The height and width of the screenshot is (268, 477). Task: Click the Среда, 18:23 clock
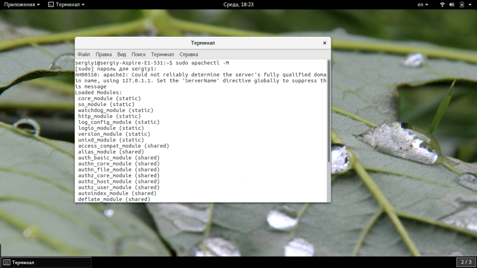click(x=238, y=5)
